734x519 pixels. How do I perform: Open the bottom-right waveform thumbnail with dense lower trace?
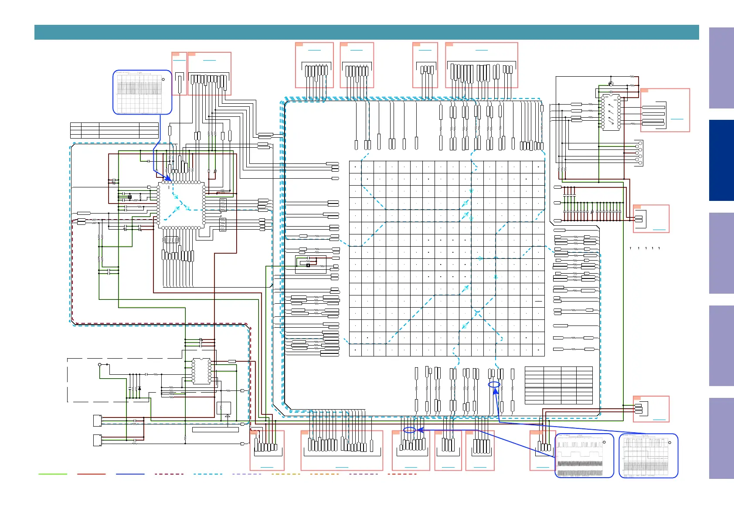584,455
